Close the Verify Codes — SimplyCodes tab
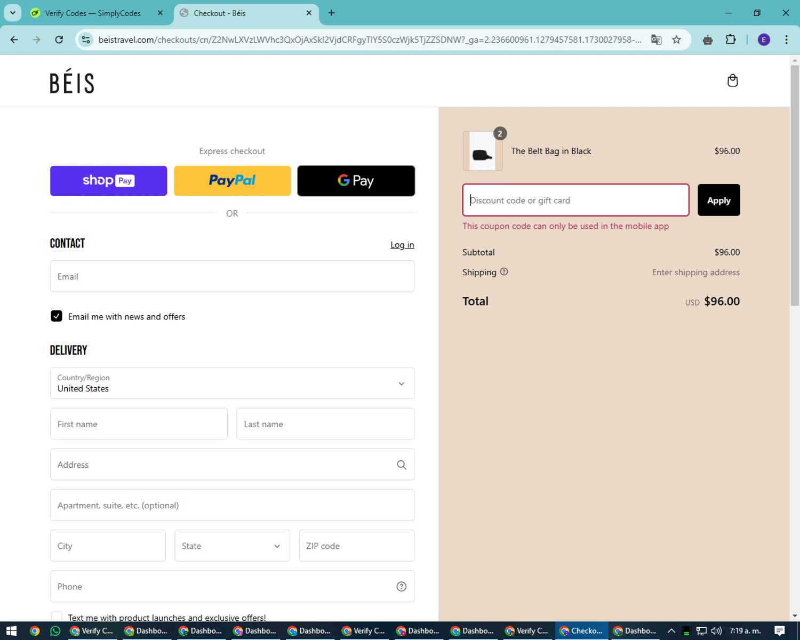This screenshot has height=640, width=800. click(160, 13)
